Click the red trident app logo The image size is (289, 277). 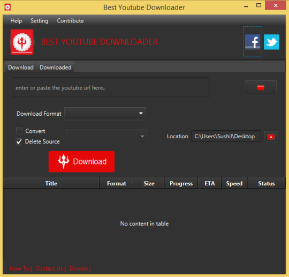pos(22,42)
